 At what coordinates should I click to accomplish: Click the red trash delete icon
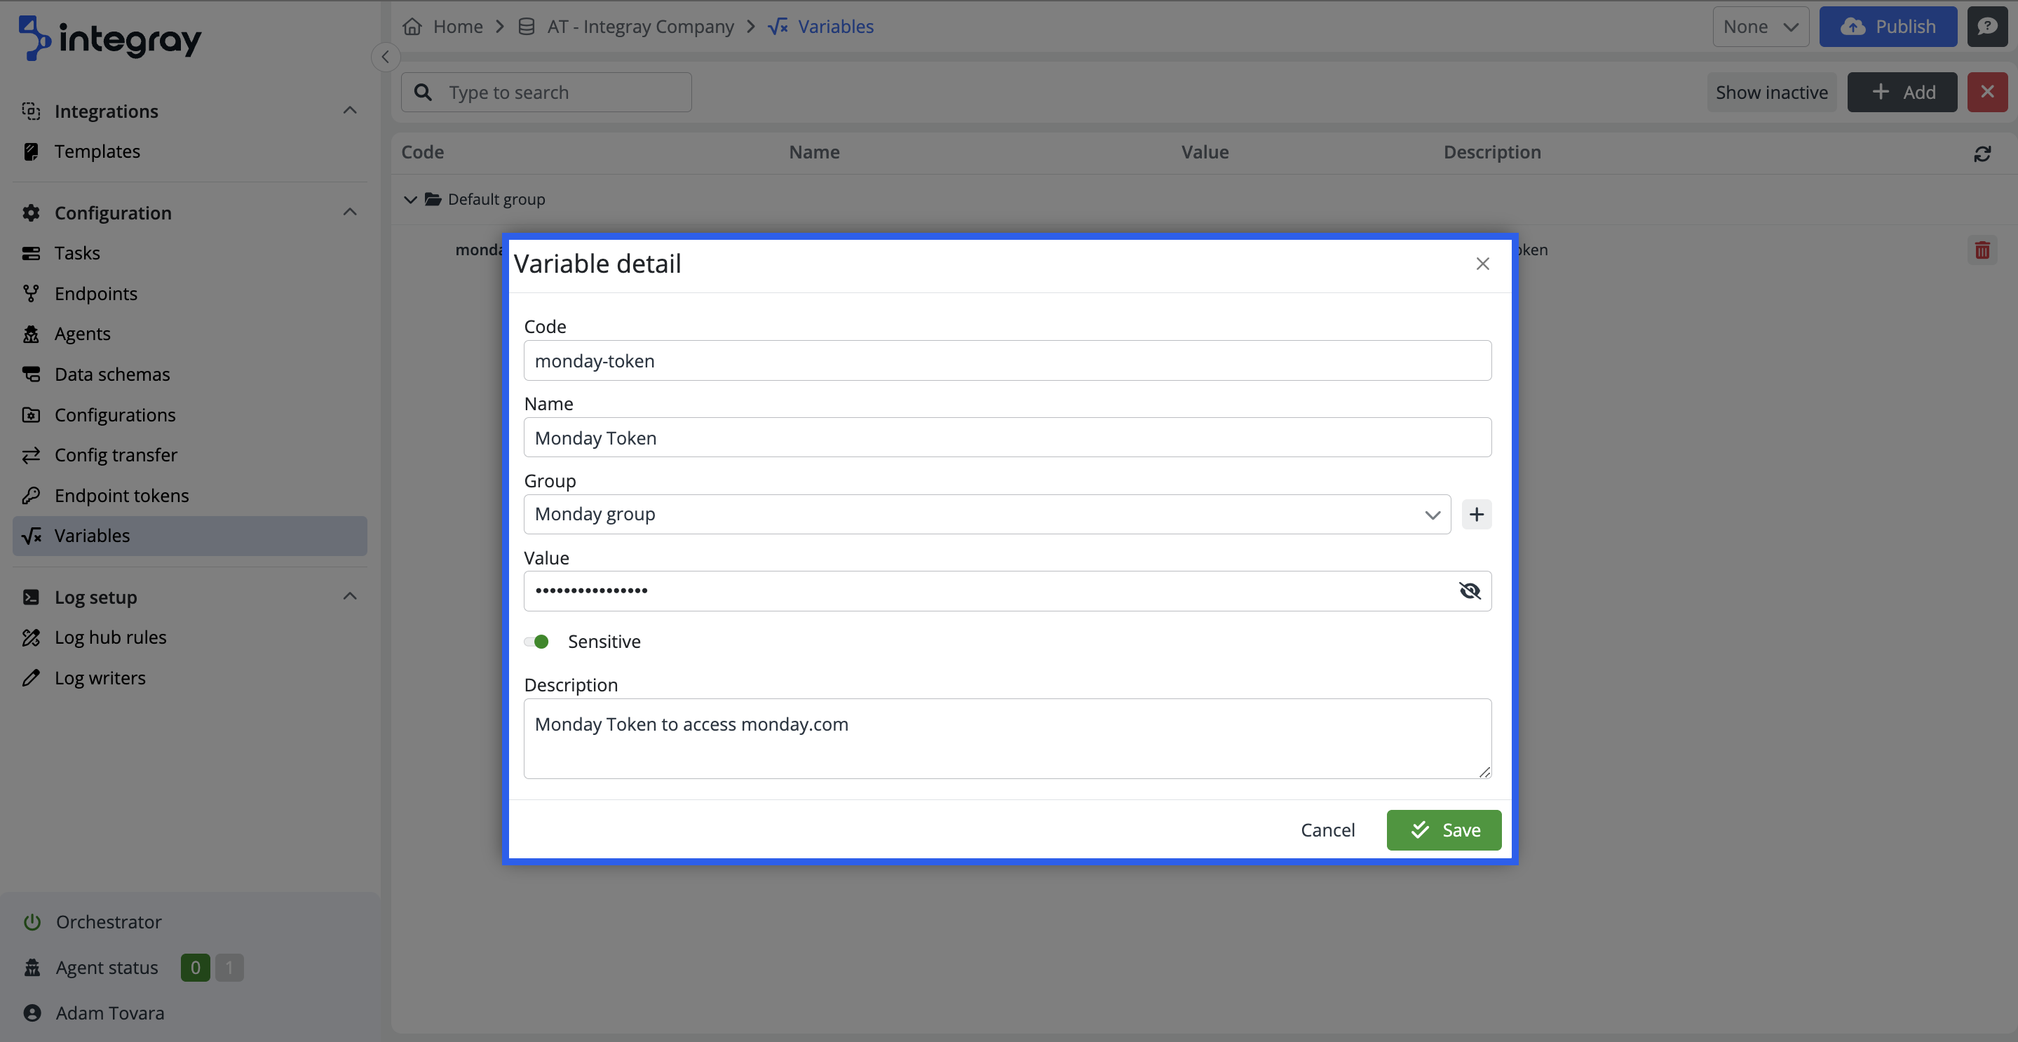pyautogui.click(x=1982, y=250)
